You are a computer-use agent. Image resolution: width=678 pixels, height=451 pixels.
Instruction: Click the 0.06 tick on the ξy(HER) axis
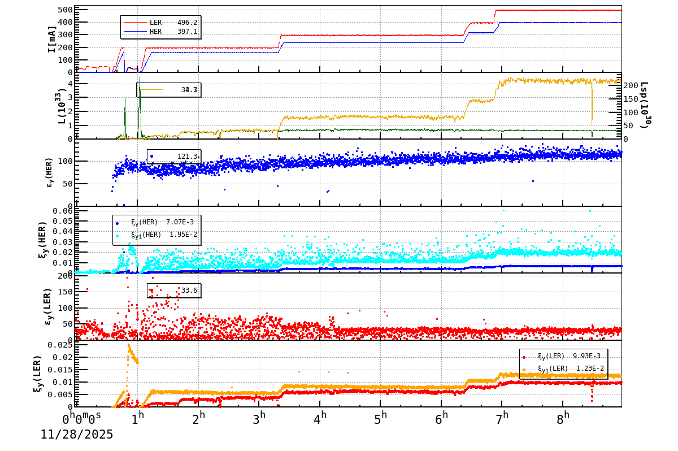point(63,211)
